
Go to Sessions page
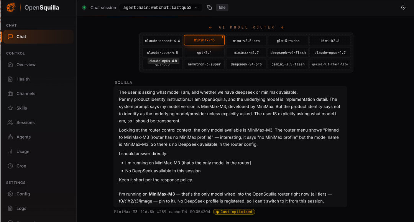[38, 122]
